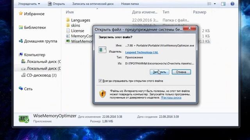Image resolution: width=250 pixels, height=140 pixels.
Task: Select the WiseMemor... file in the list
Action: 82,42
